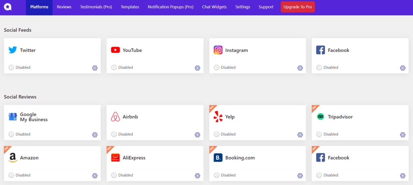Open the Templates tab
The width and height of the screenshot is (413, 185).
[130, 7]
